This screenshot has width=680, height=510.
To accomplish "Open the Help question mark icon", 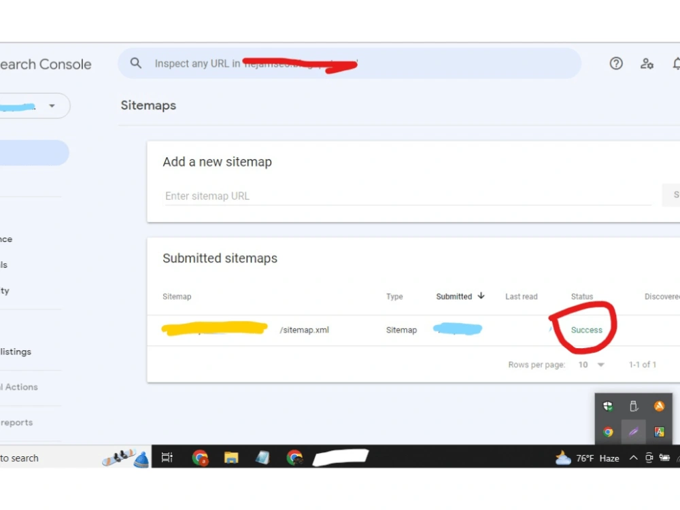I will (x=616, y=64).
